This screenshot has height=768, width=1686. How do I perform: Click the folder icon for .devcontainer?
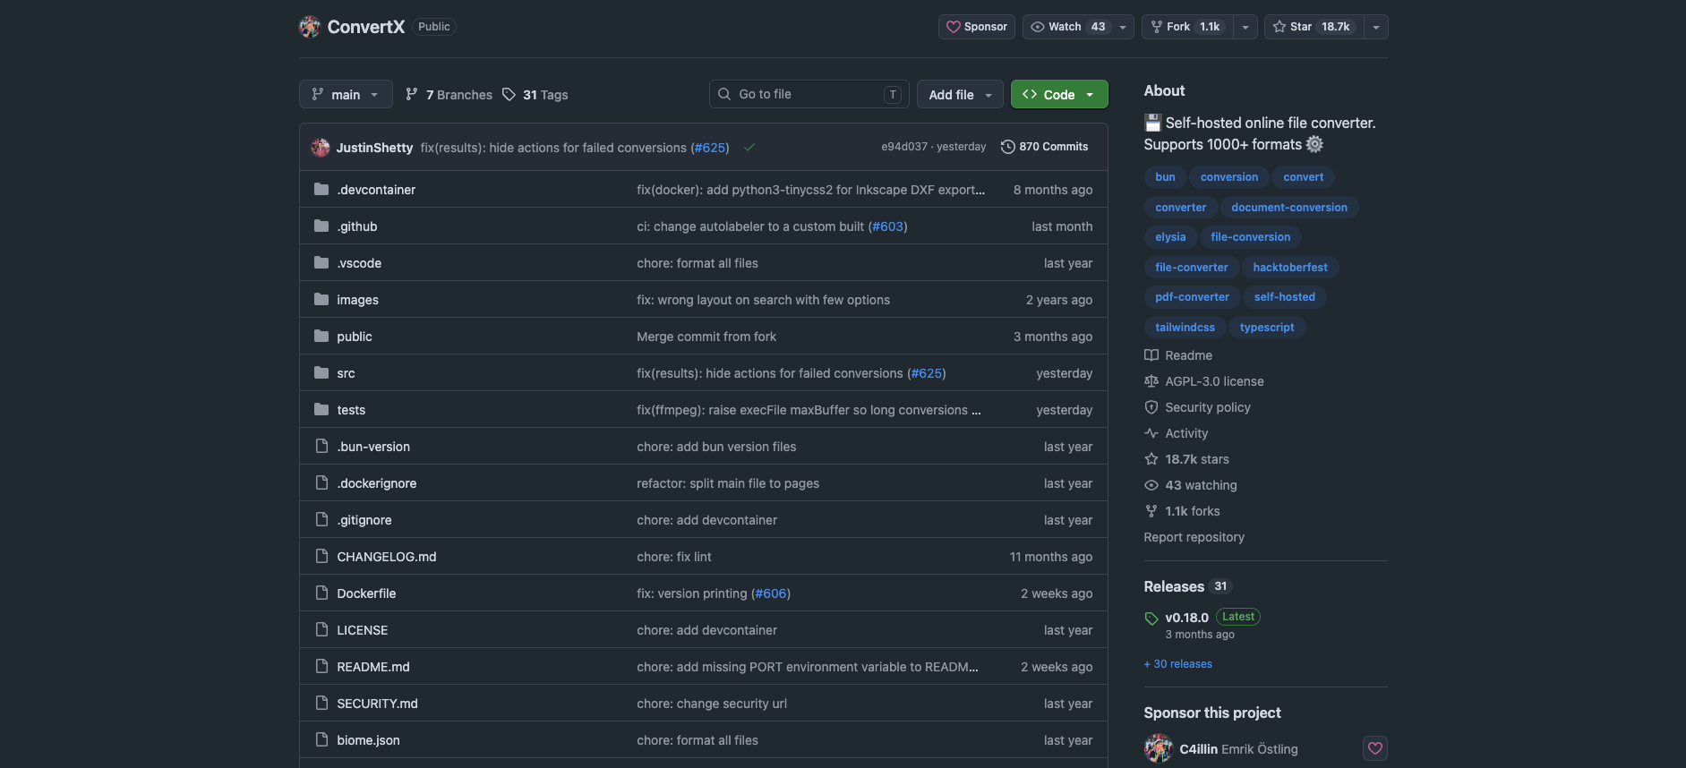pos(321,190)
